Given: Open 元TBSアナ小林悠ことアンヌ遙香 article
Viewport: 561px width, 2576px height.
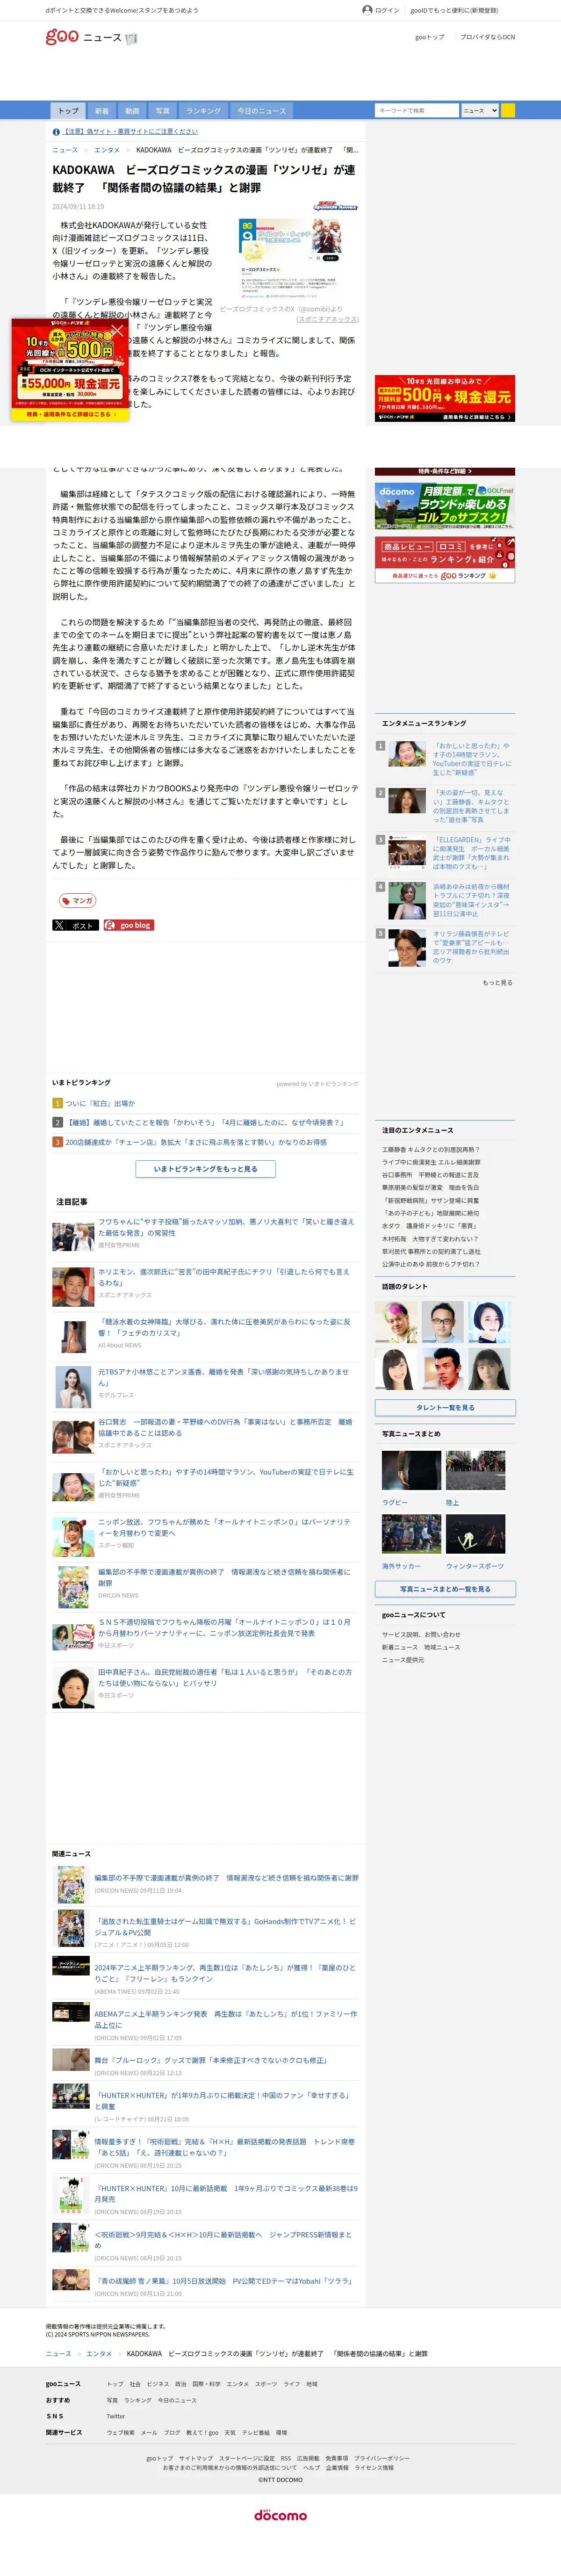Looking at the screenshot, I should click(x=224, y=1377).
